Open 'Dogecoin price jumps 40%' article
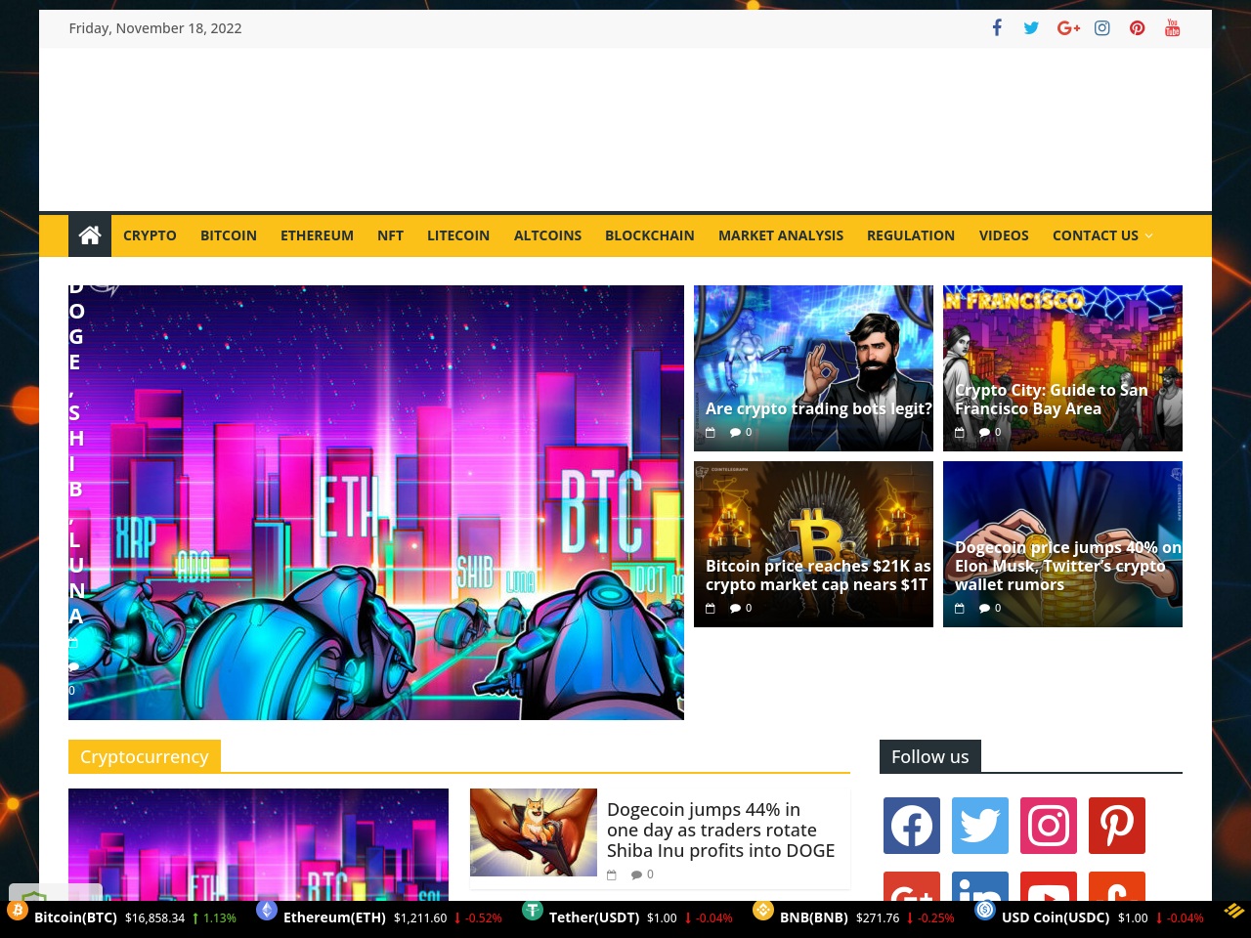The height and width of the screenshot is (938, 1251). point(1068,566)
